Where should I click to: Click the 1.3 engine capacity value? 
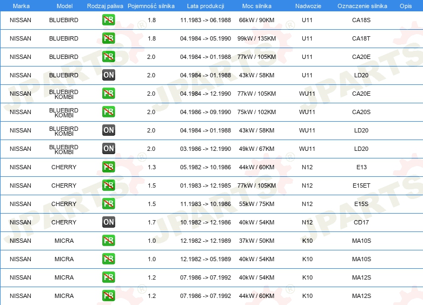tap(151, 167)
